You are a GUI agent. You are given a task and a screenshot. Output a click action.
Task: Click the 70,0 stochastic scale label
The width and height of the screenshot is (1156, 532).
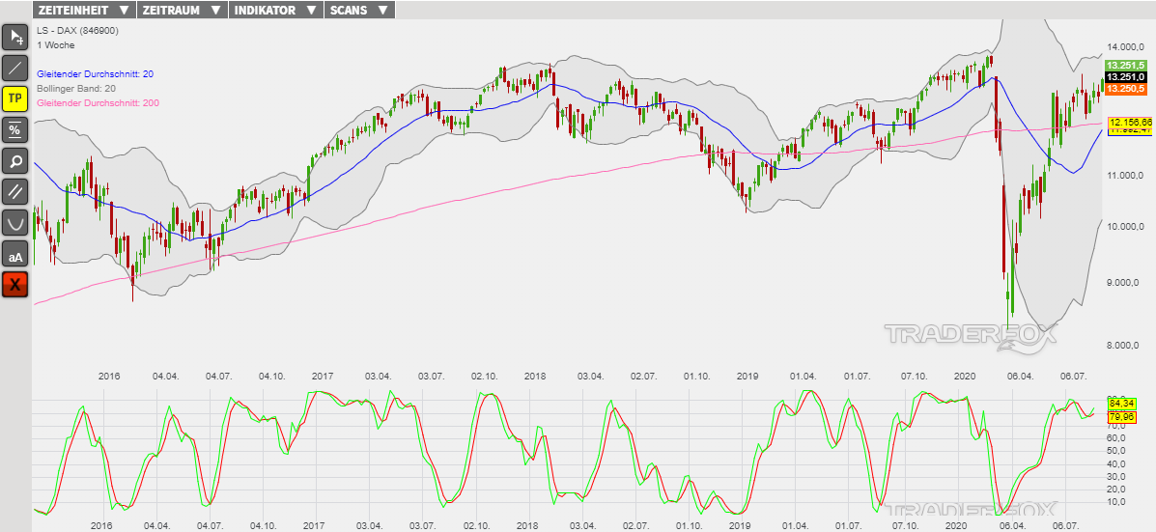(1117, 426)
